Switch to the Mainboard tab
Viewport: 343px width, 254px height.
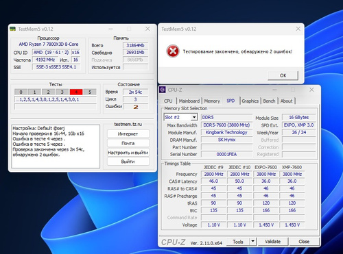(x=189, y=101)
